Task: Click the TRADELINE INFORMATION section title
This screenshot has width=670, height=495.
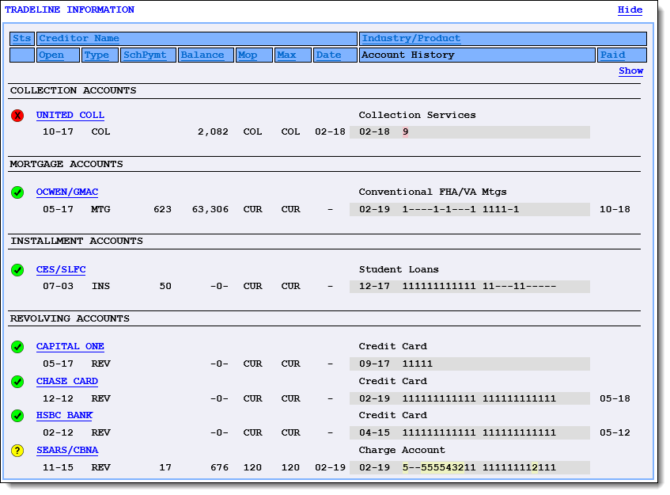Action: click(70, 10)
